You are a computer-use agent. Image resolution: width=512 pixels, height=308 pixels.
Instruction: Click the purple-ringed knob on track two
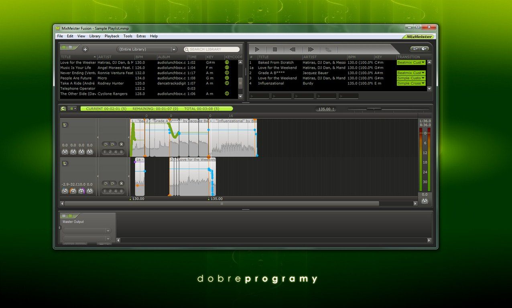click(x=81, y=191)
